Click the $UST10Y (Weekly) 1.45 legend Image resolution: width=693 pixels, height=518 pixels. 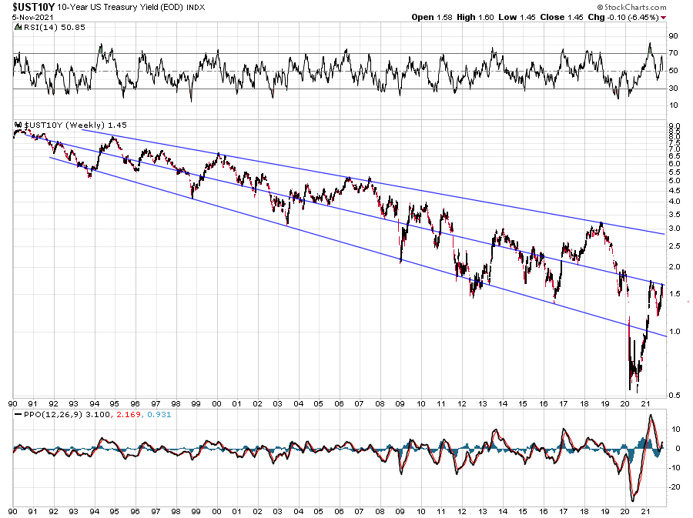75,125
